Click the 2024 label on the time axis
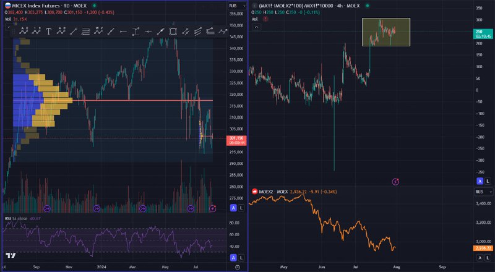The image size is (495, 272). click(x=101, y=267)
